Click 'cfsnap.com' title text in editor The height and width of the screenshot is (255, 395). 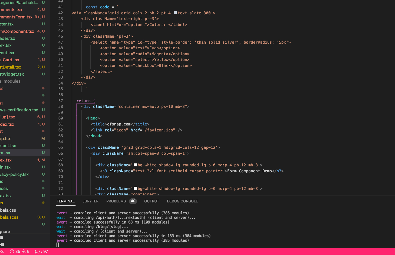pyautogui.click(x=119, y=124)
